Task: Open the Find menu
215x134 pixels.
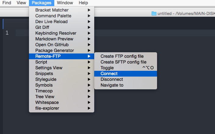Action: click(7, 3)
